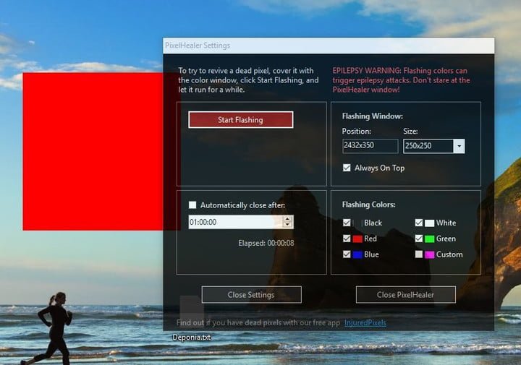The image size is (521, 365).
Task: Uncheck the Black flashing color
Action: pos(347,223)
